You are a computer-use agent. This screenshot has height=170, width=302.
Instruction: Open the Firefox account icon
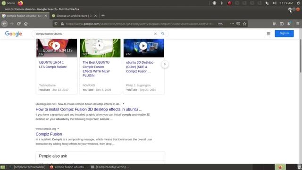tap(289, 24)
